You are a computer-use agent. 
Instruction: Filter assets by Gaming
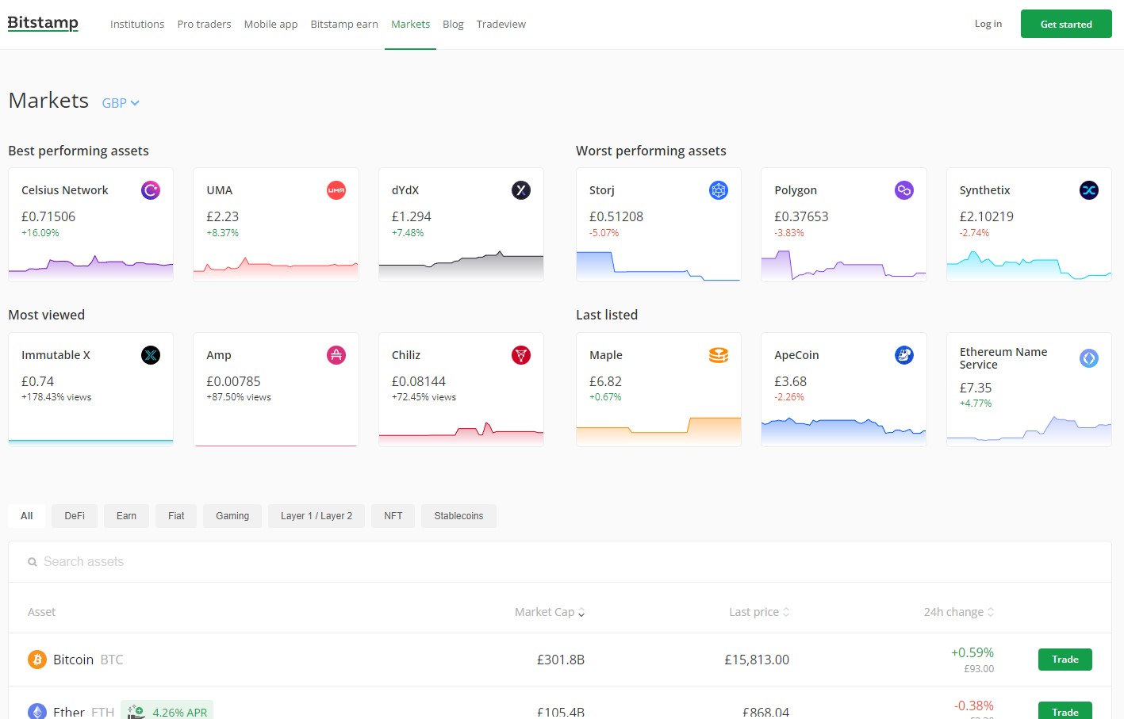232,516
